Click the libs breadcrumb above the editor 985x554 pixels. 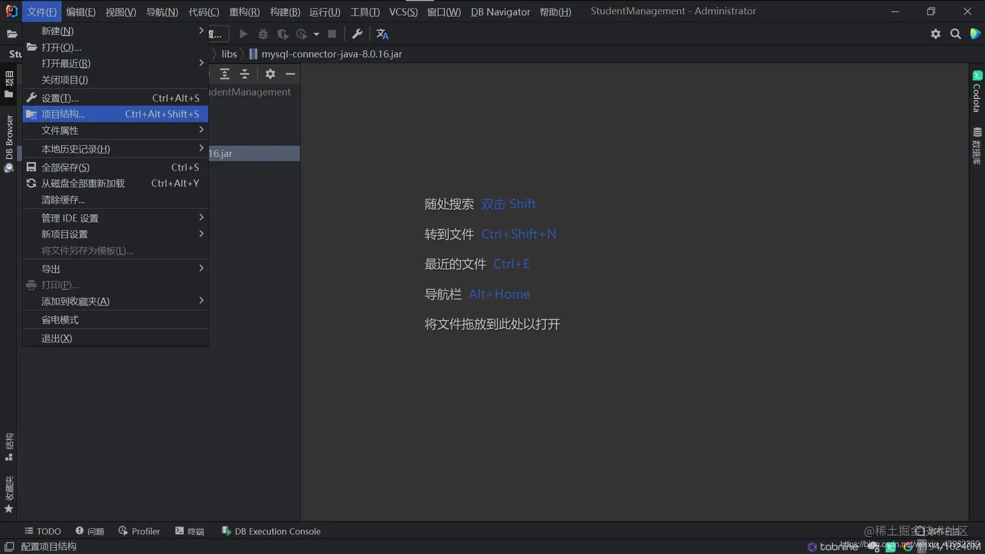point(229,54)
